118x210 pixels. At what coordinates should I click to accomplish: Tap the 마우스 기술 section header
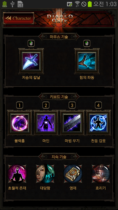(x=59, y=37)
